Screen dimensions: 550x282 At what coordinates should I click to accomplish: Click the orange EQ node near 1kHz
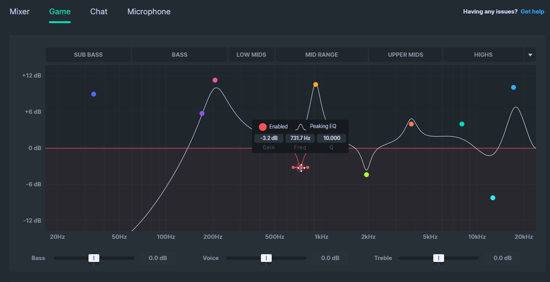pos(315,84)
